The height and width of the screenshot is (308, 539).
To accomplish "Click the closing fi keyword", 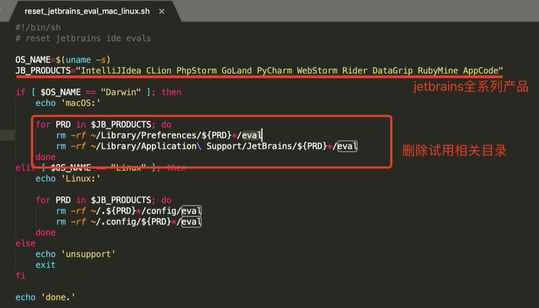I will 20,275.
